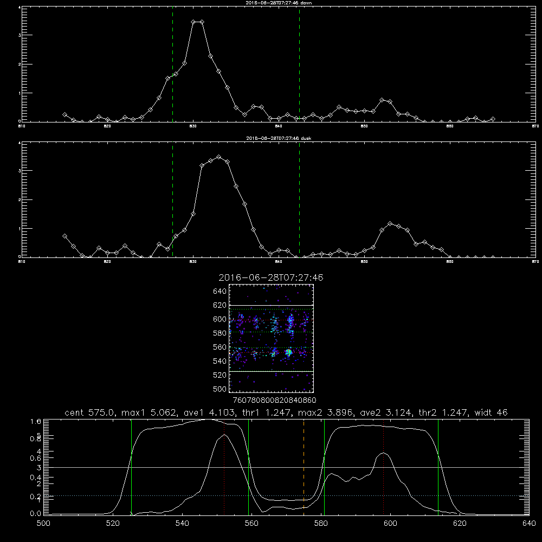Screen dimensions: 542x542
Task: Click the 'max2 3.896' statistic text
Action: tap(326, 412)
